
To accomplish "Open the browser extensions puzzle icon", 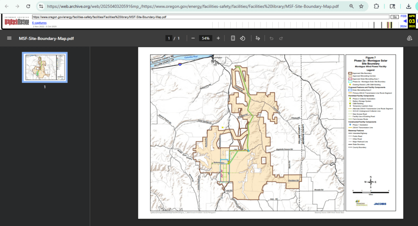I will [x=376, y=6].
